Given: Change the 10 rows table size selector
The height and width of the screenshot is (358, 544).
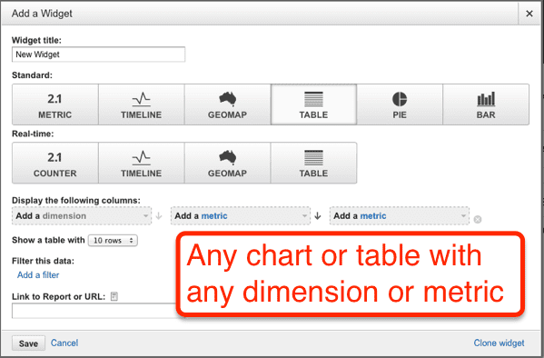Looking at the screenshot, I should pos(113,240).
